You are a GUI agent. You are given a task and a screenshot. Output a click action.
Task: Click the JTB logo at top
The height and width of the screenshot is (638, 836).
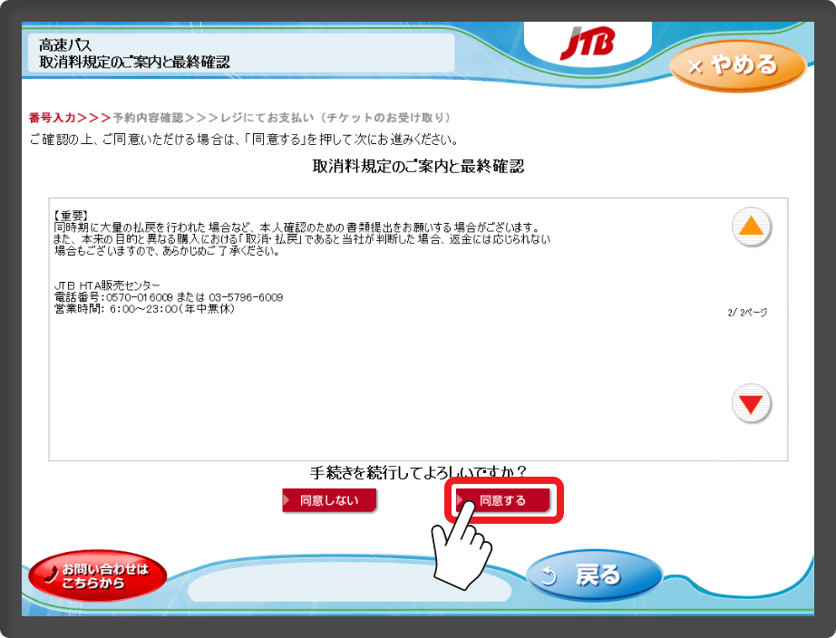tap(588, 43)
